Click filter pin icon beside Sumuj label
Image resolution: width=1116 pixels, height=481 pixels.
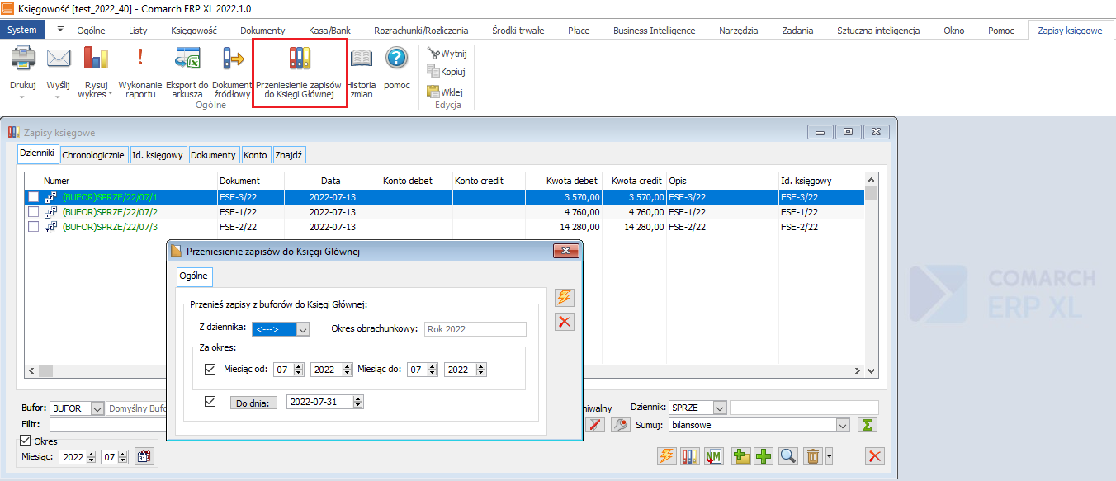pyautogui.click(x=621, y=425)
